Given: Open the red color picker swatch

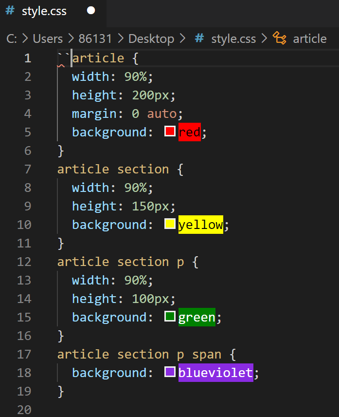Looking at the screenshot, I should pos(170,132).
